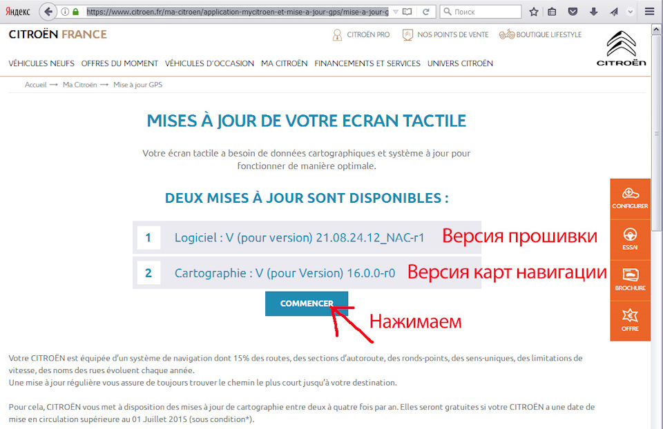Open Offre in the orange side panel

click(630, 321)
